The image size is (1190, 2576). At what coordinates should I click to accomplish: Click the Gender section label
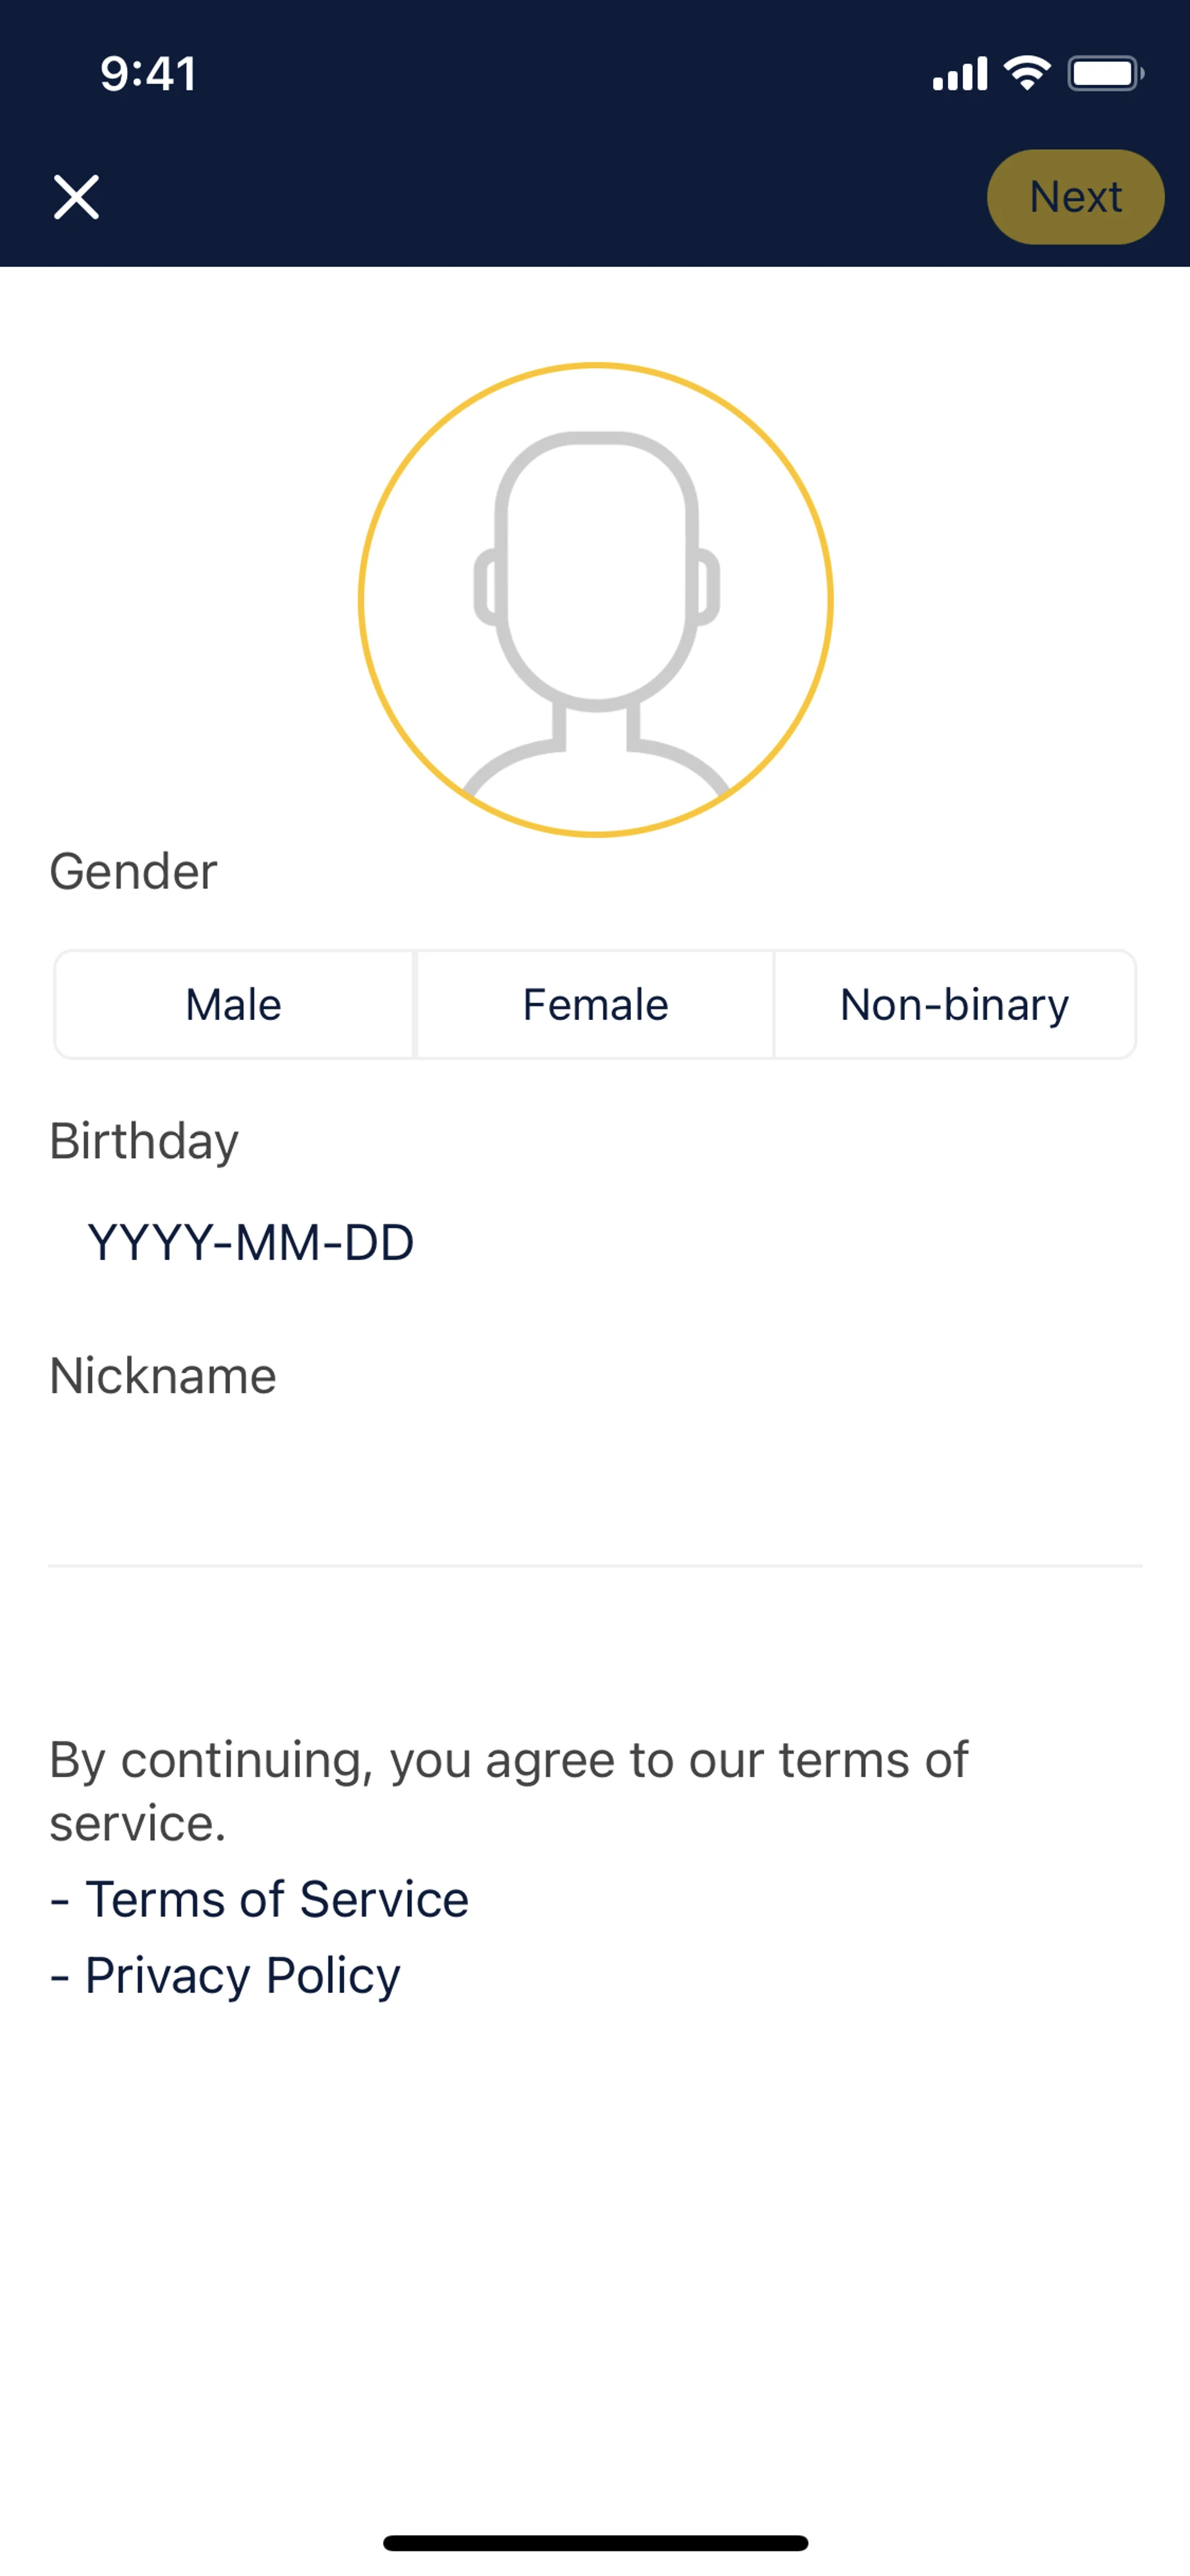coord(133,871)
